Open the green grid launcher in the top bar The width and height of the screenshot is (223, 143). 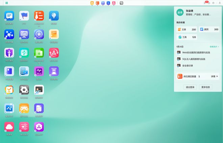tap(6, 3)
